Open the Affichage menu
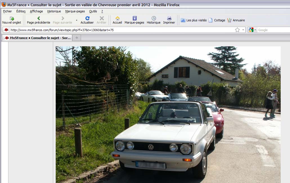 tap(37, 11)
